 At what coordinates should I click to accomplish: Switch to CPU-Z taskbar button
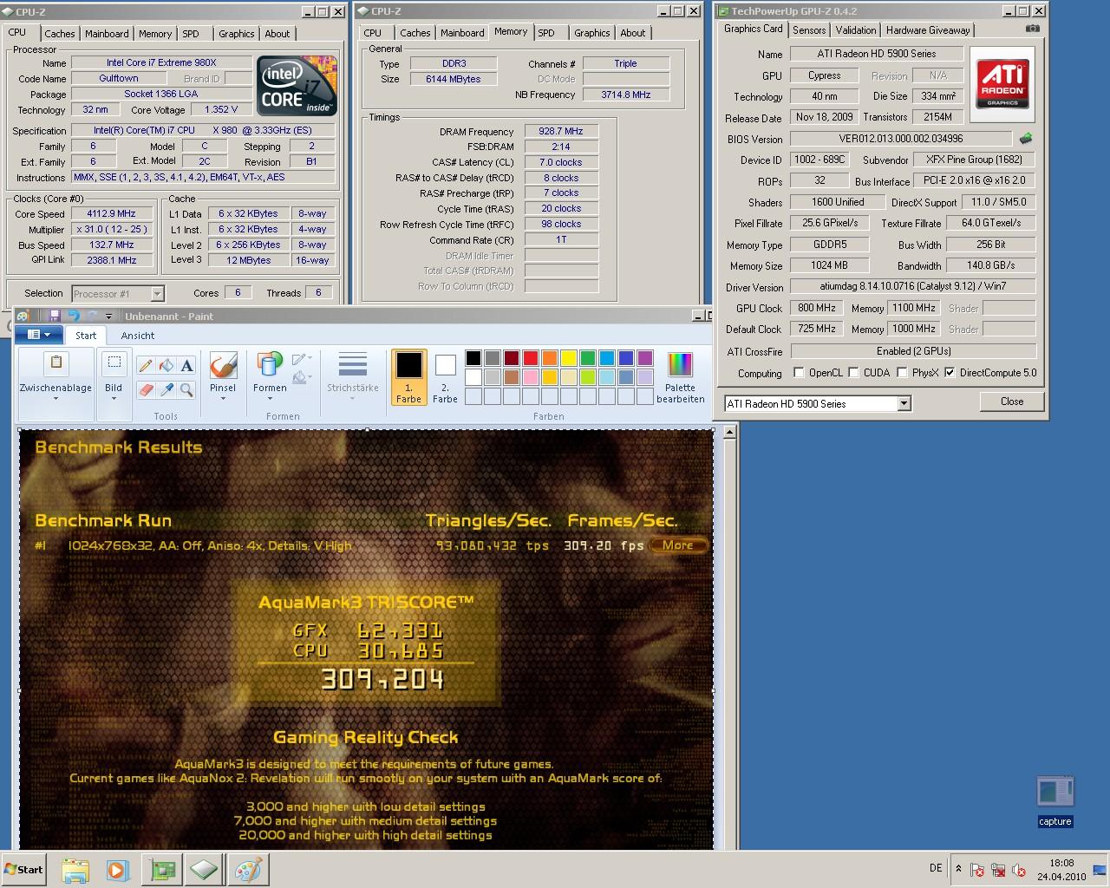click(205, 870)
